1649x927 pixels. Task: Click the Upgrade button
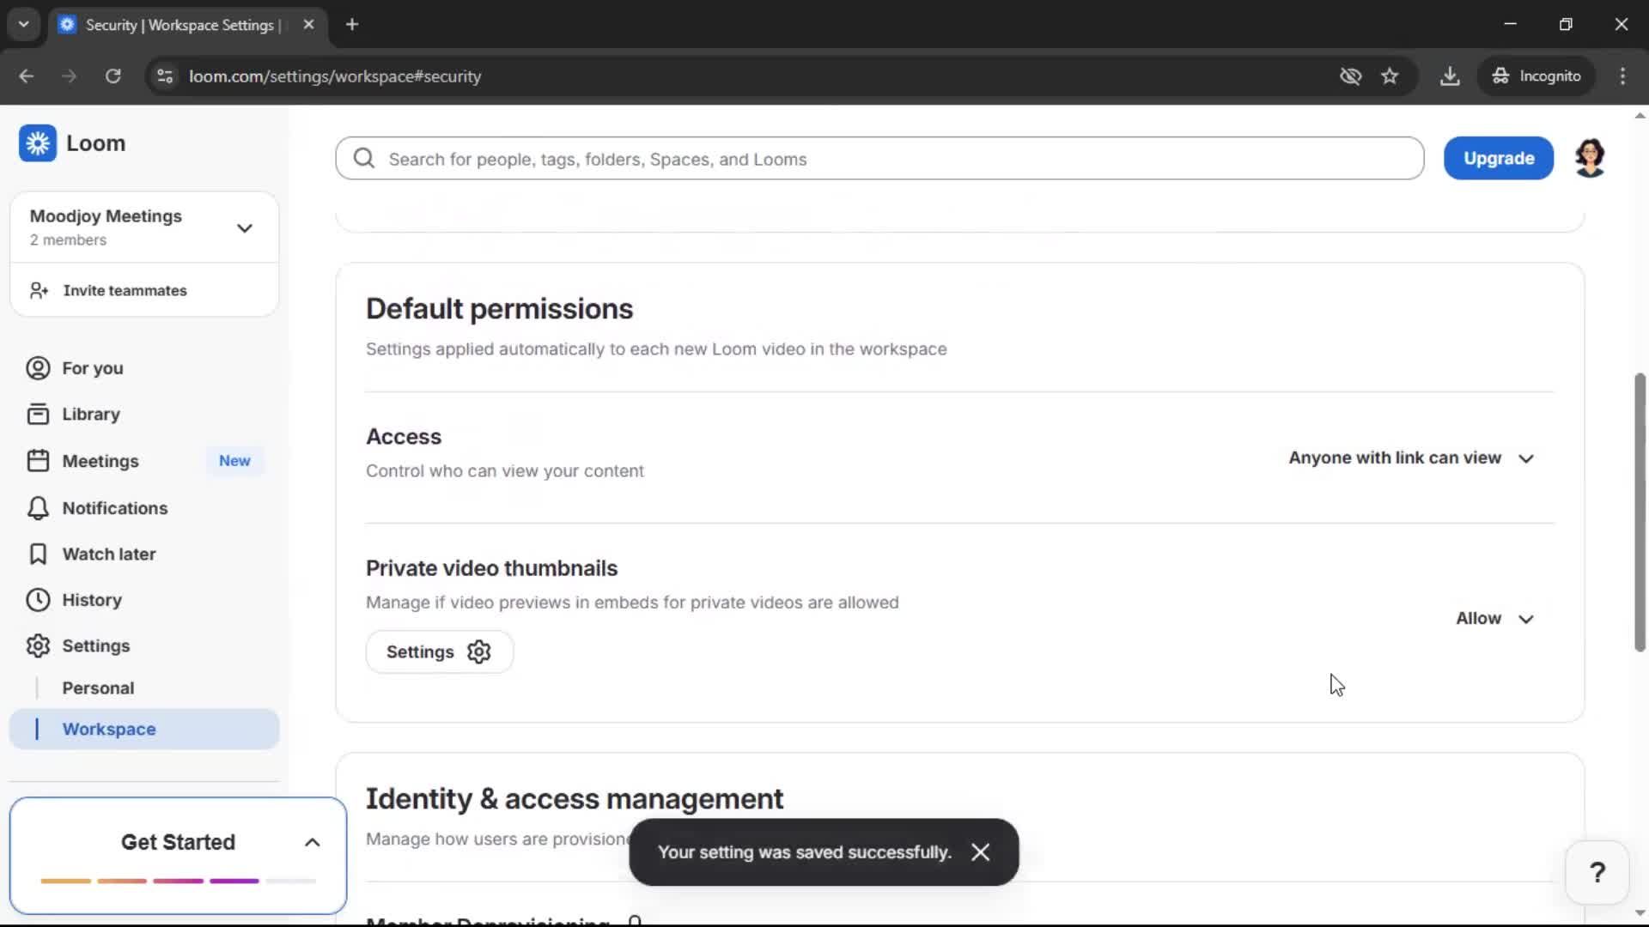[x=1498, y=158]
